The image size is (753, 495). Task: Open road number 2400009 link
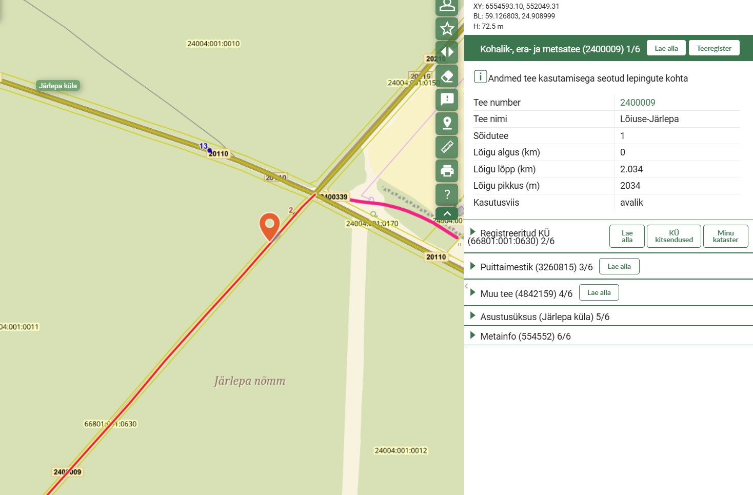point(637,103)
